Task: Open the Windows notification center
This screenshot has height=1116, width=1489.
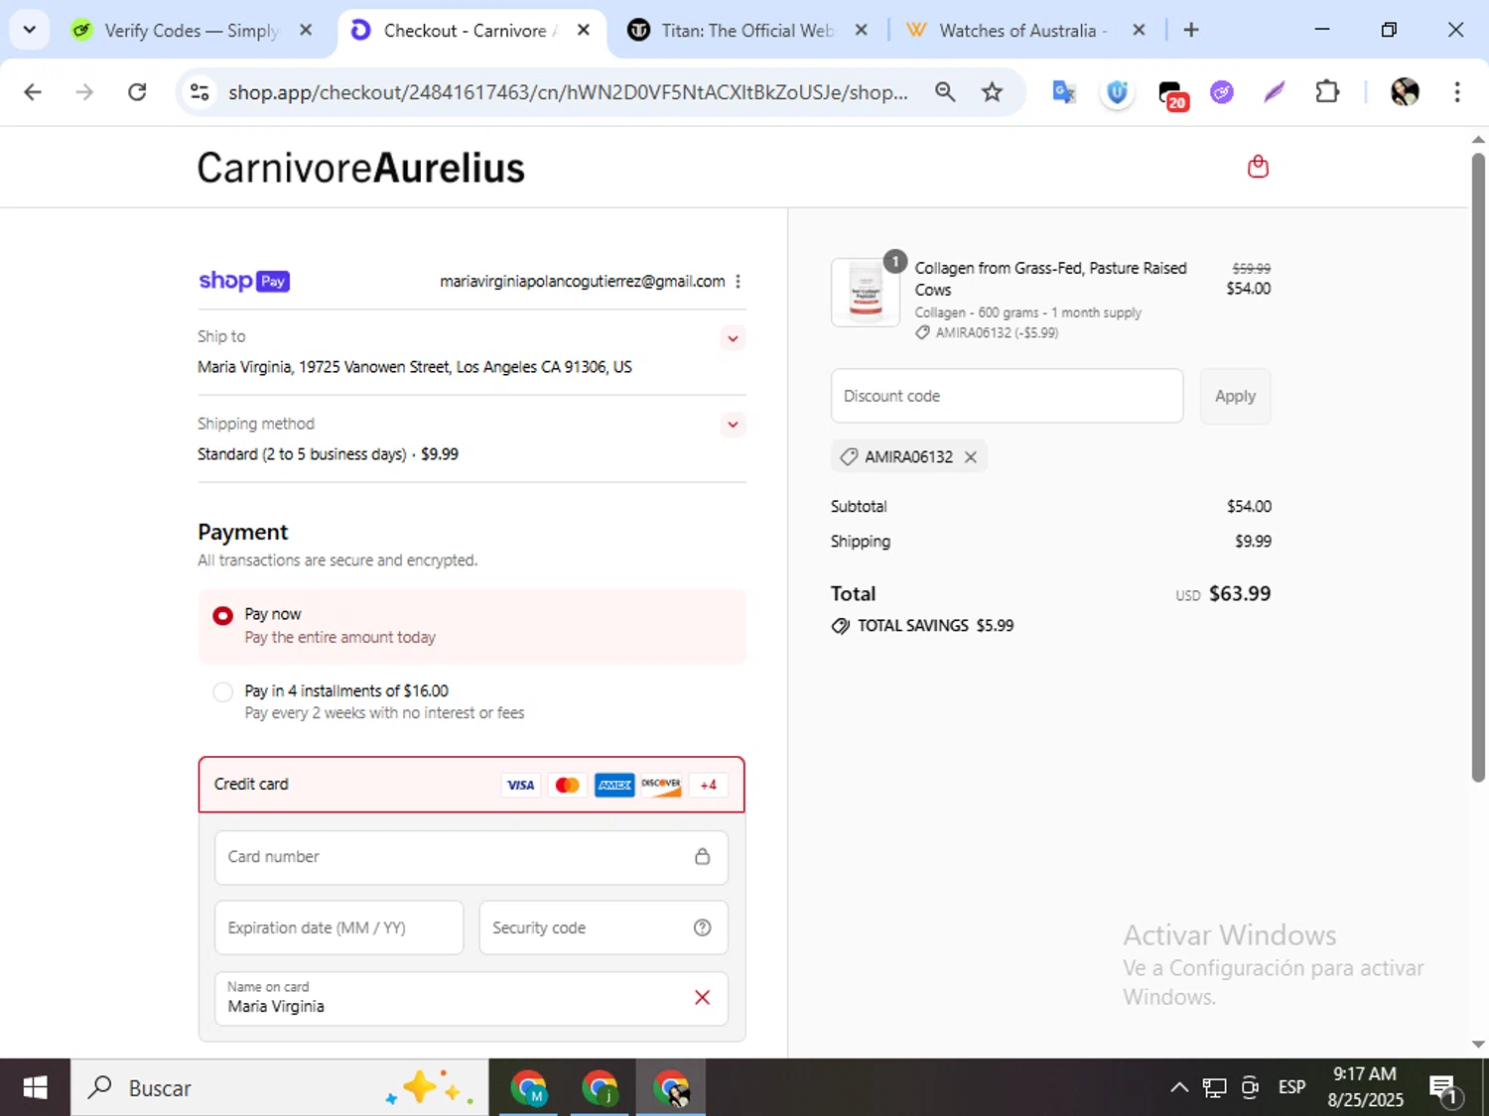Action: (1444, 1089)
